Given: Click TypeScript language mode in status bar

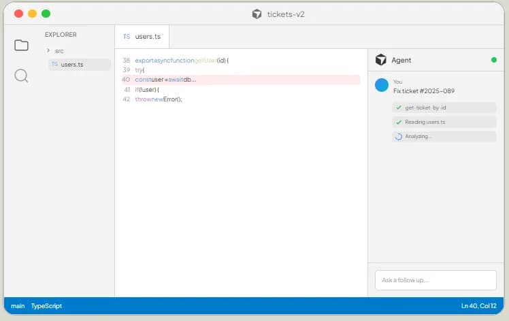Looking at the screenshot, I should (x=46, y=306).
